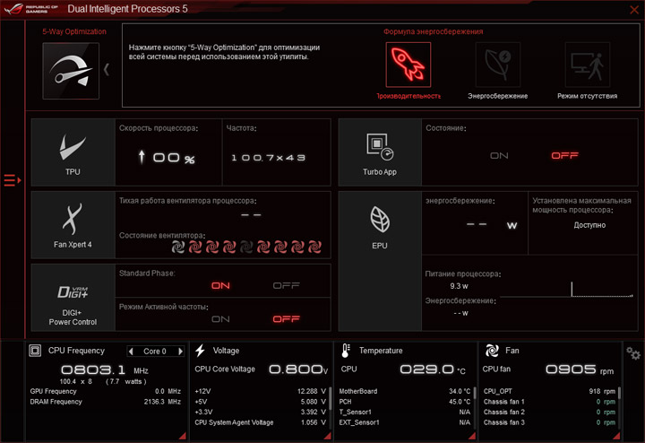This screenshot has width=645, height=443.
Task: Click the CPU Frequency chip icon
Action: (35, 351)
